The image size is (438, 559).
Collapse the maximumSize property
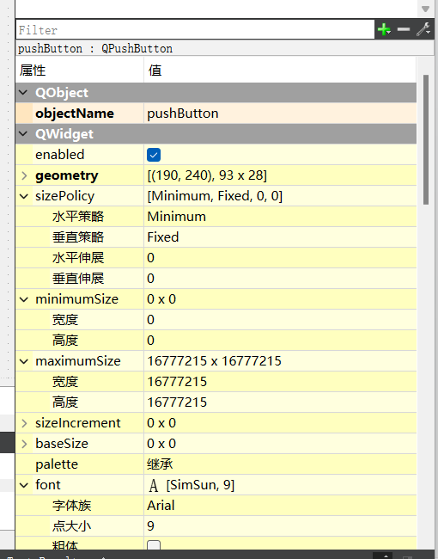[x=24, y=361]
